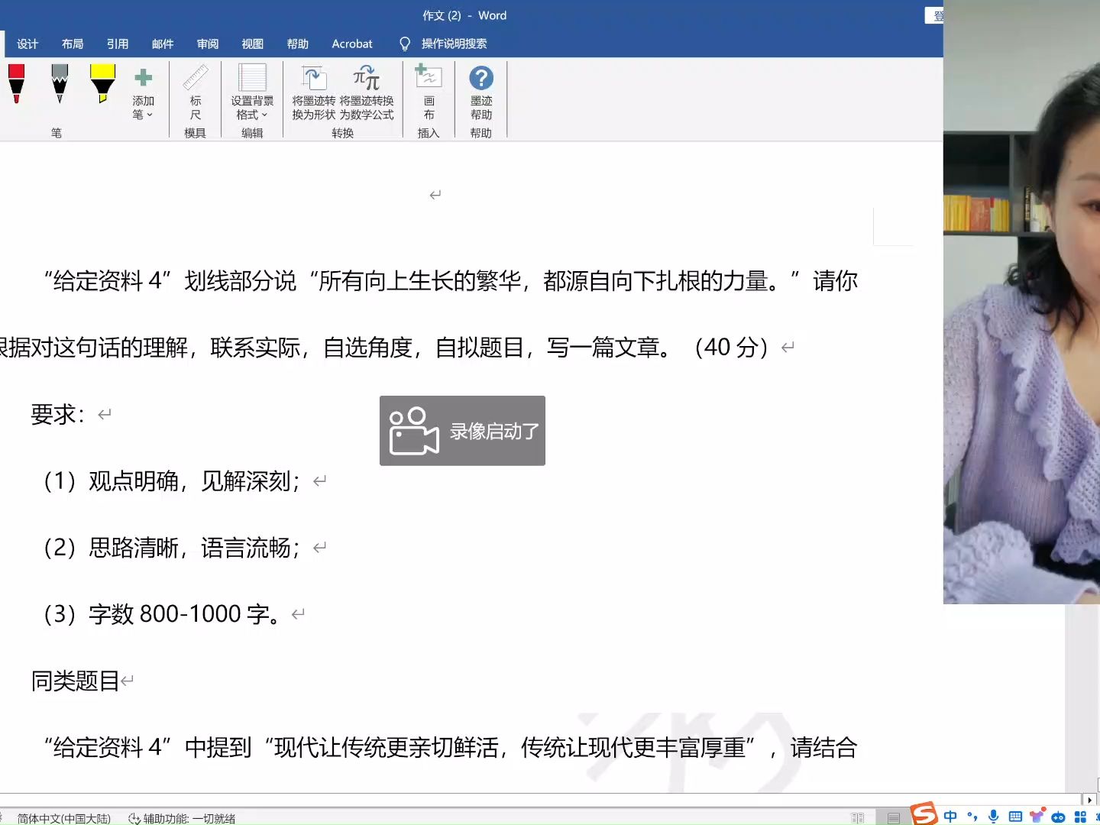Switch to the 布局 tab

coord(73,44)
